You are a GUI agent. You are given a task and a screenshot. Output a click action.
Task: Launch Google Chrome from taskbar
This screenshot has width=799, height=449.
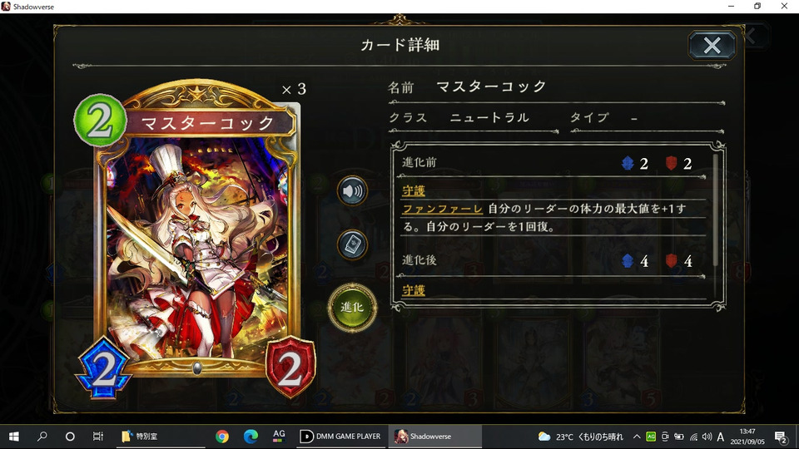[221, 437]
